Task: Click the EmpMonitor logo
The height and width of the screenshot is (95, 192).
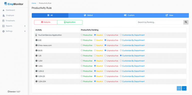Action: pyautogui.click(x=14, y=4)
